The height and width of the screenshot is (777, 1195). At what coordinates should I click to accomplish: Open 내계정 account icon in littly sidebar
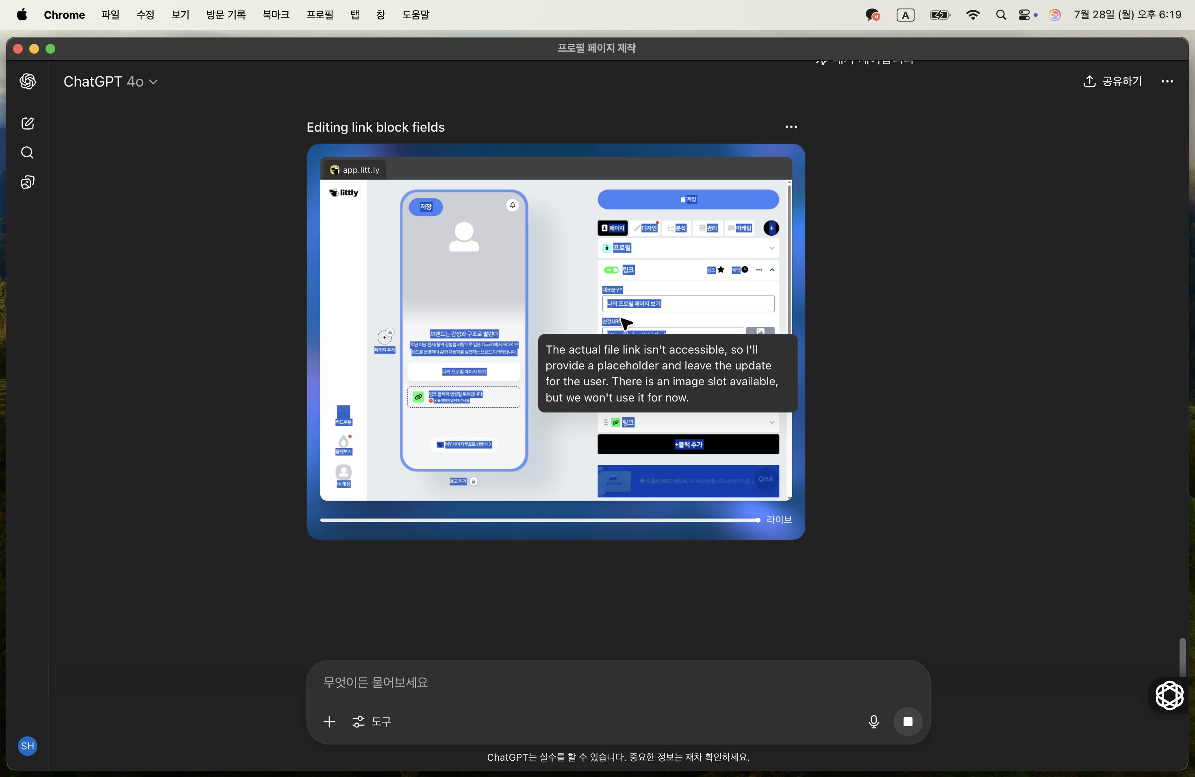(x=343, y=476)
